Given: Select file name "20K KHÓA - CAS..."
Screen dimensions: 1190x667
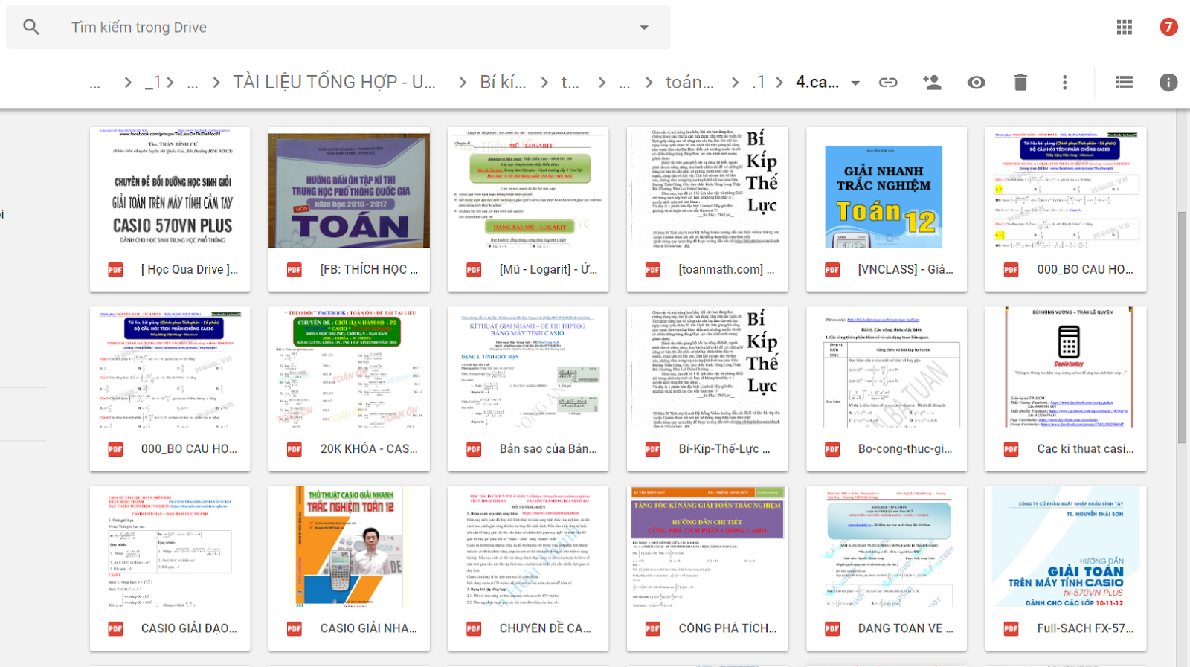Looking at the screenshot, I should coord(369,449).
